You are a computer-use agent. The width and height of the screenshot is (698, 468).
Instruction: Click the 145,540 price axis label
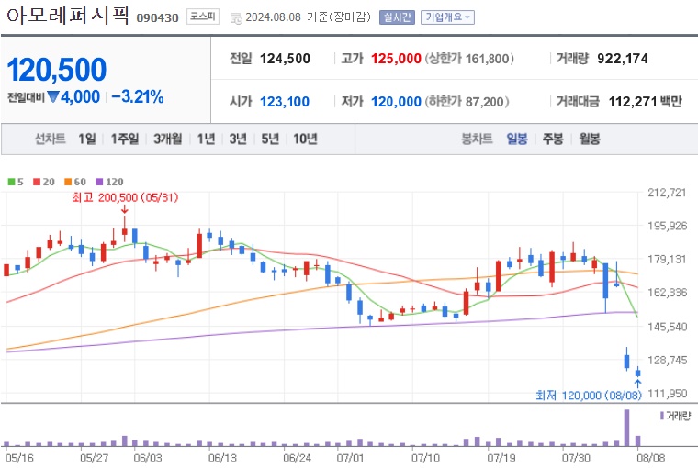(x=667, y=327)
